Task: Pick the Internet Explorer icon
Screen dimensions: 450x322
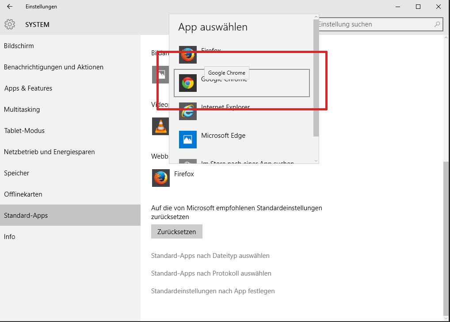Action: 188,111
